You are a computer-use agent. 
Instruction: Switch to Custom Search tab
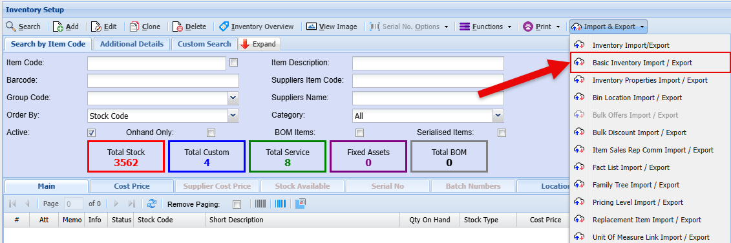204,45
